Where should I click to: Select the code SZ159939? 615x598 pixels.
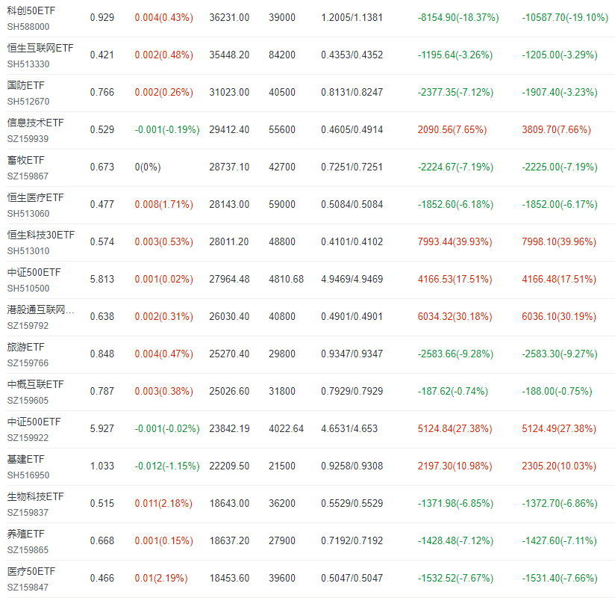(x=28, y=139)
